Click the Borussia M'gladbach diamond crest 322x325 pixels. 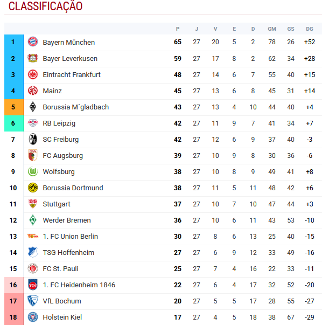33,107
